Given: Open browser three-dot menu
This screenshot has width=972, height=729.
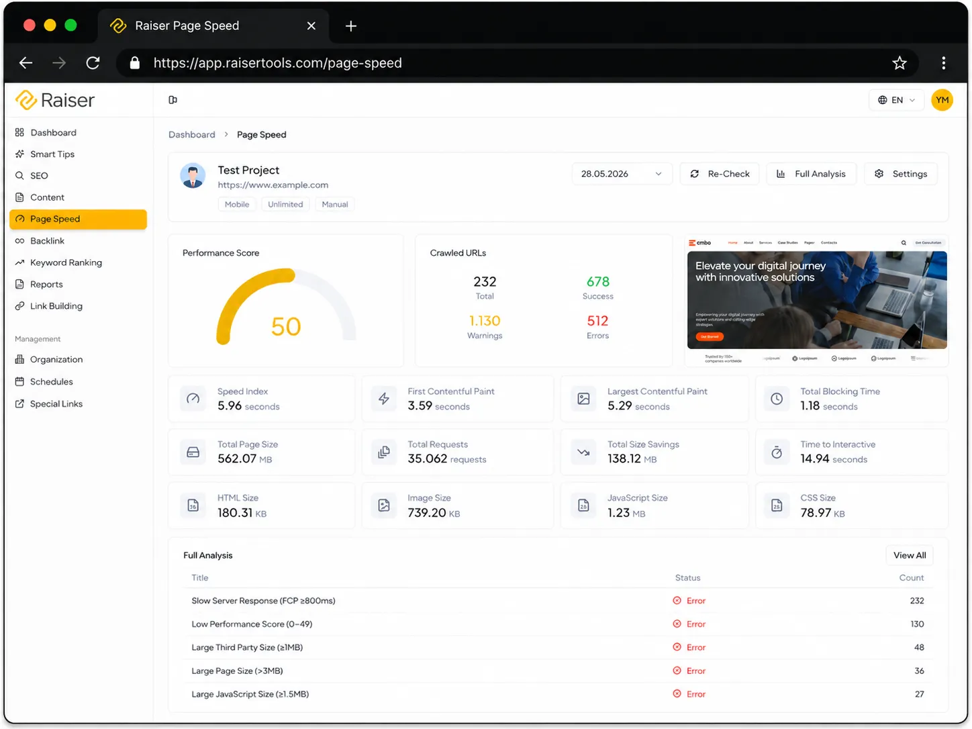Looking at the screenshot, I should coord(943,63).
